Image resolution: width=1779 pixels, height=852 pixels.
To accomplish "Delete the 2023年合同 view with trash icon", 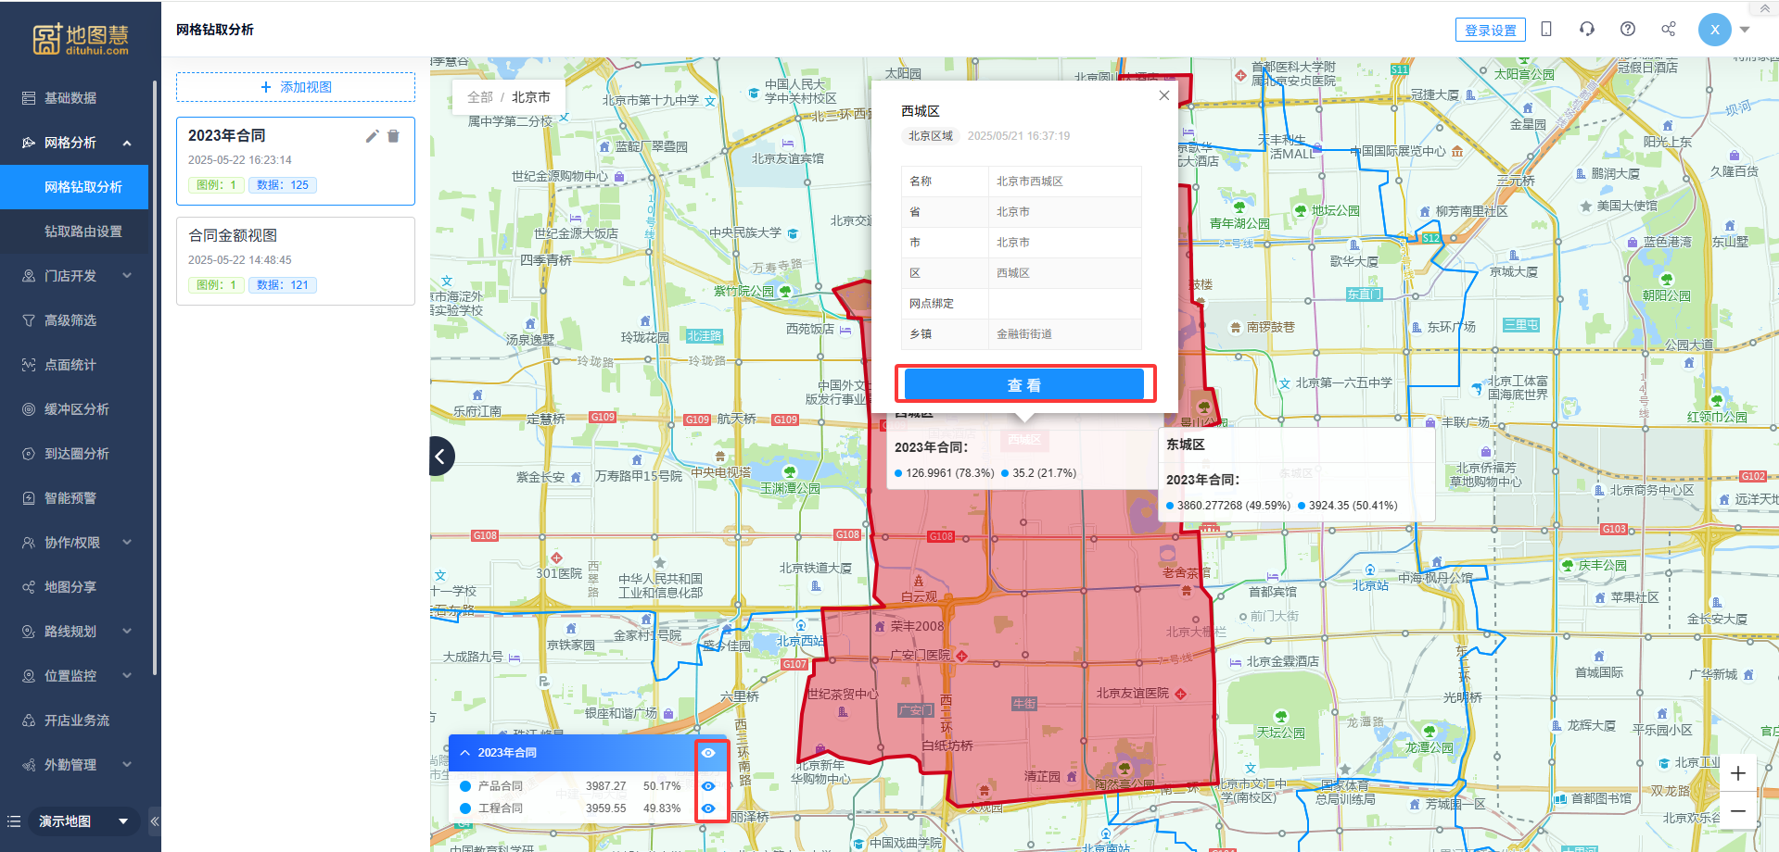I will click(393, 136).
